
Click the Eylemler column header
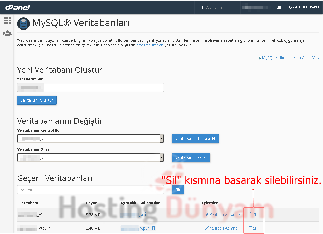click(x=210, y=203)
